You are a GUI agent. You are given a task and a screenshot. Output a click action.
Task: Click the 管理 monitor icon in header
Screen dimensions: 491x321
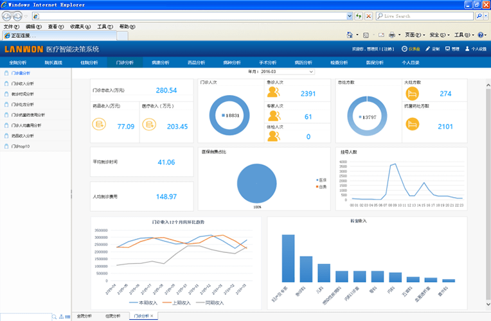447,49
